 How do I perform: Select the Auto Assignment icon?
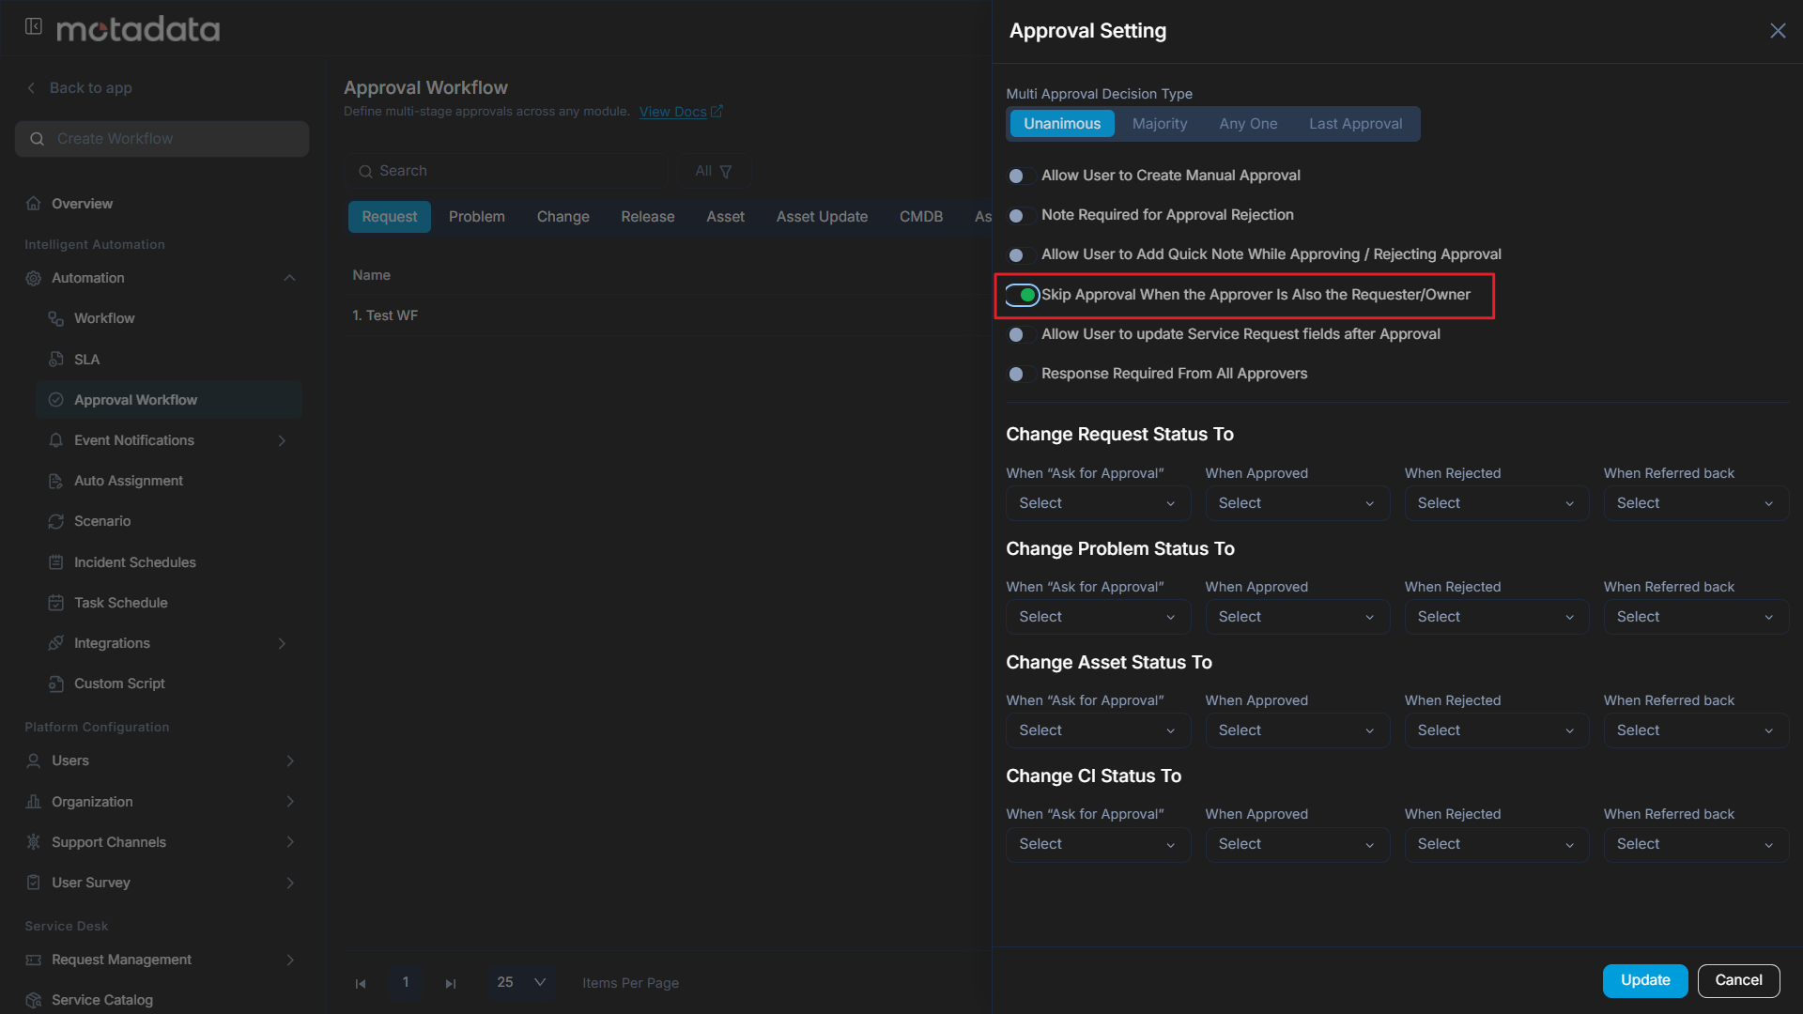[x=56, y=481]
